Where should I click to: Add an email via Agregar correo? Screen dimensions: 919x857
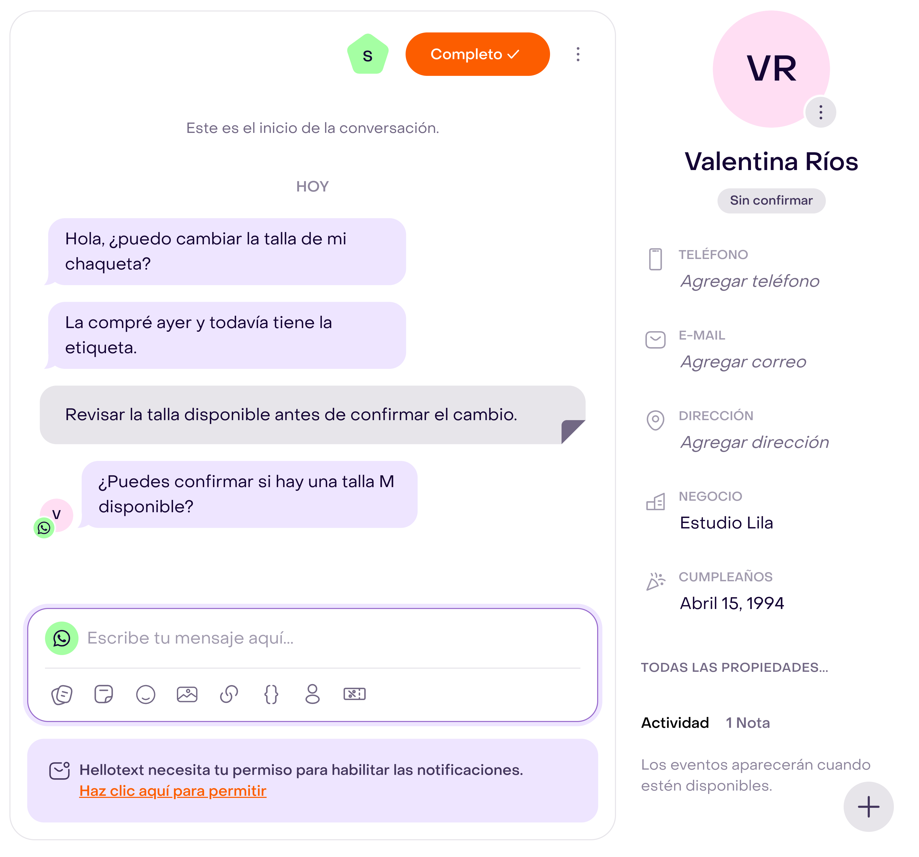[743, 362]
